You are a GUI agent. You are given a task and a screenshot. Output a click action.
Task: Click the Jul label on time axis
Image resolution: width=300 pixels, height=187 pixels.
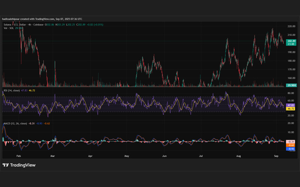pos(201,156)
